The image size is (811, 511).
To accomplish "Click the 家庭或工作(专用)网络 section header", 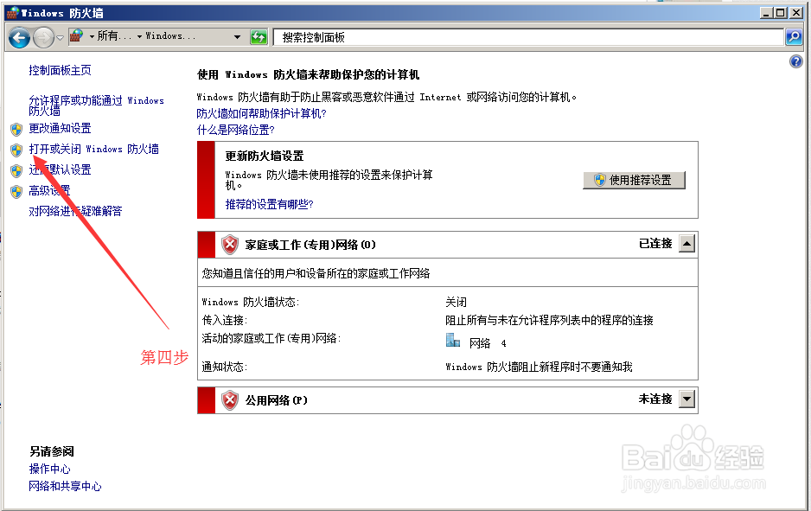I will click(x=448, y=245).
